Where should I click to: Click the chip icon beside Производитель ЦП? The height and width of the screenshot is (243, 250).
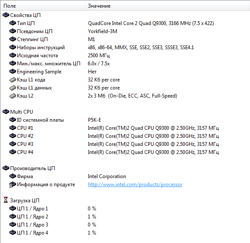[6, 168]
